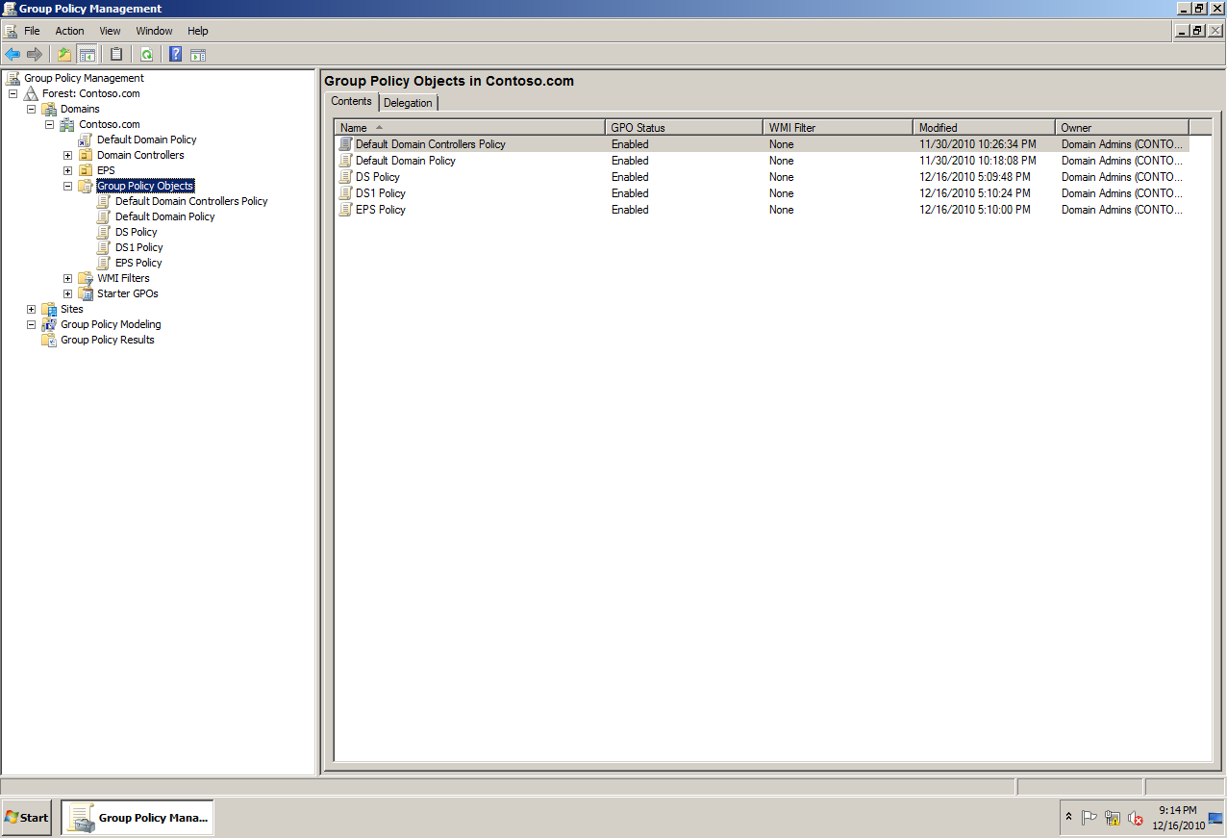Switch to the Delegation tab
The height and width of the screenshot is (838, 1227).
408,102
